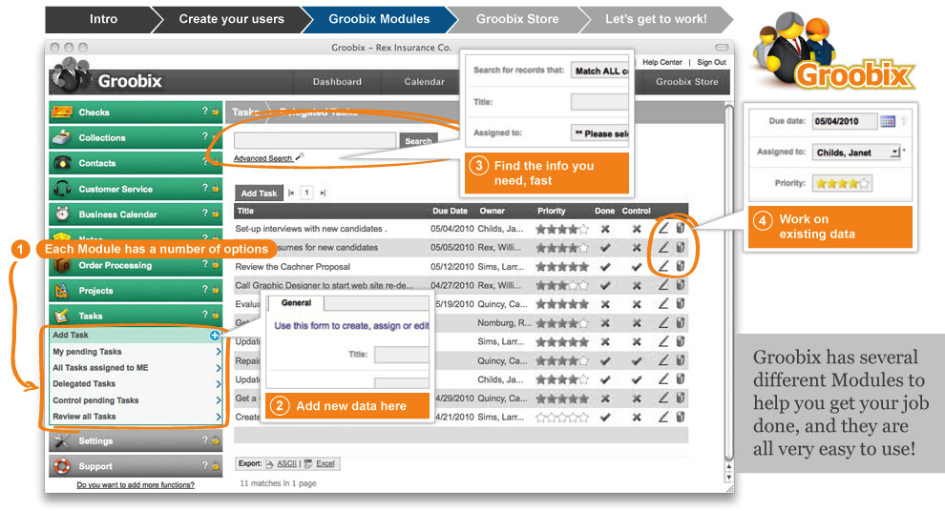Toggle Done mark for task due 04/21/2010
This screenshot has height=511, width=945.
[605, 418]
